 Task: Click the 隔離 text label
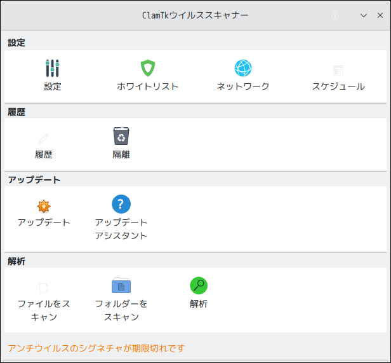point(121,154)
